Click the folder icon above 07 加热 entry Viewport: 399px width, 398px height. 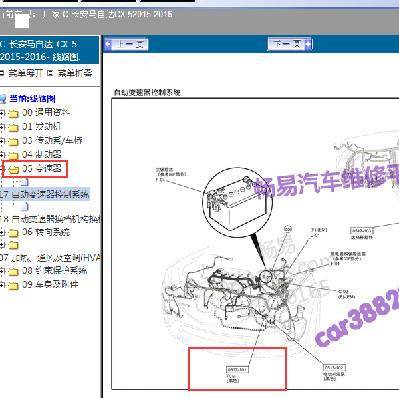[13, 245]
